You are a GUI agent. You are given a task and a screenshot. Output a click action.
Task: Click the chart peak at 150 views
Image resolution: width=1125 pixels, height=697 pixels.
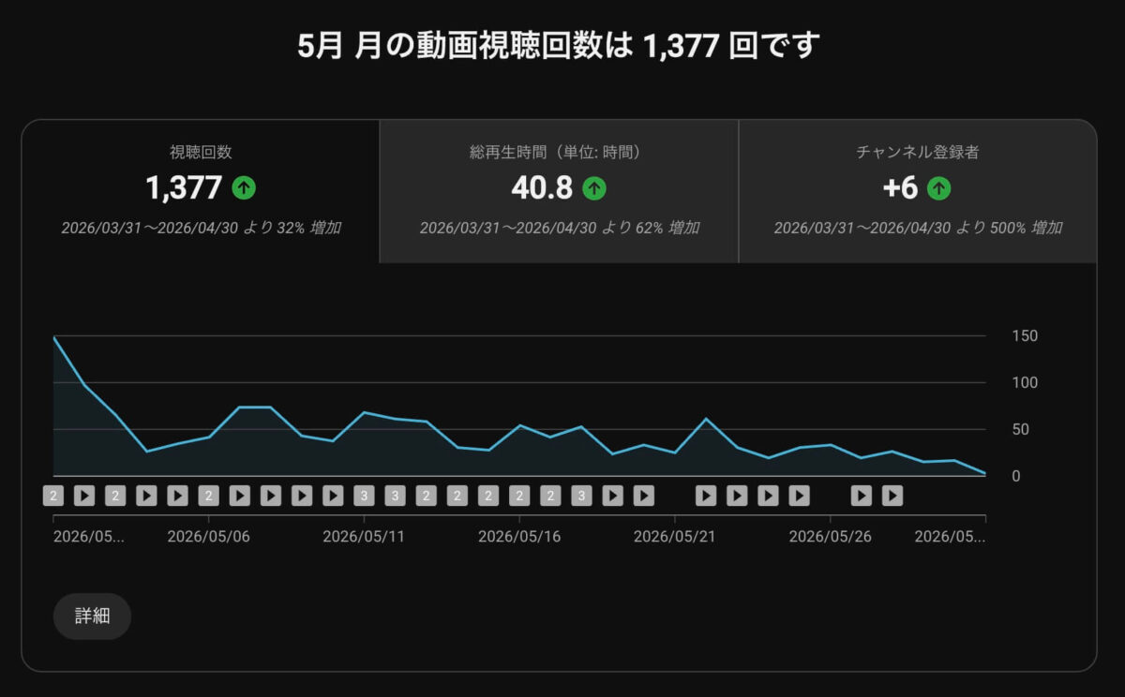[53, 335]
